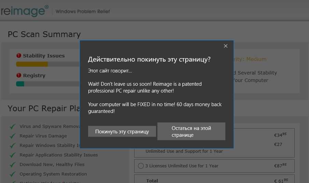
Task: Click the checkmark beside Repair Windows Stability Issues
Action: (x=13, y=146)
